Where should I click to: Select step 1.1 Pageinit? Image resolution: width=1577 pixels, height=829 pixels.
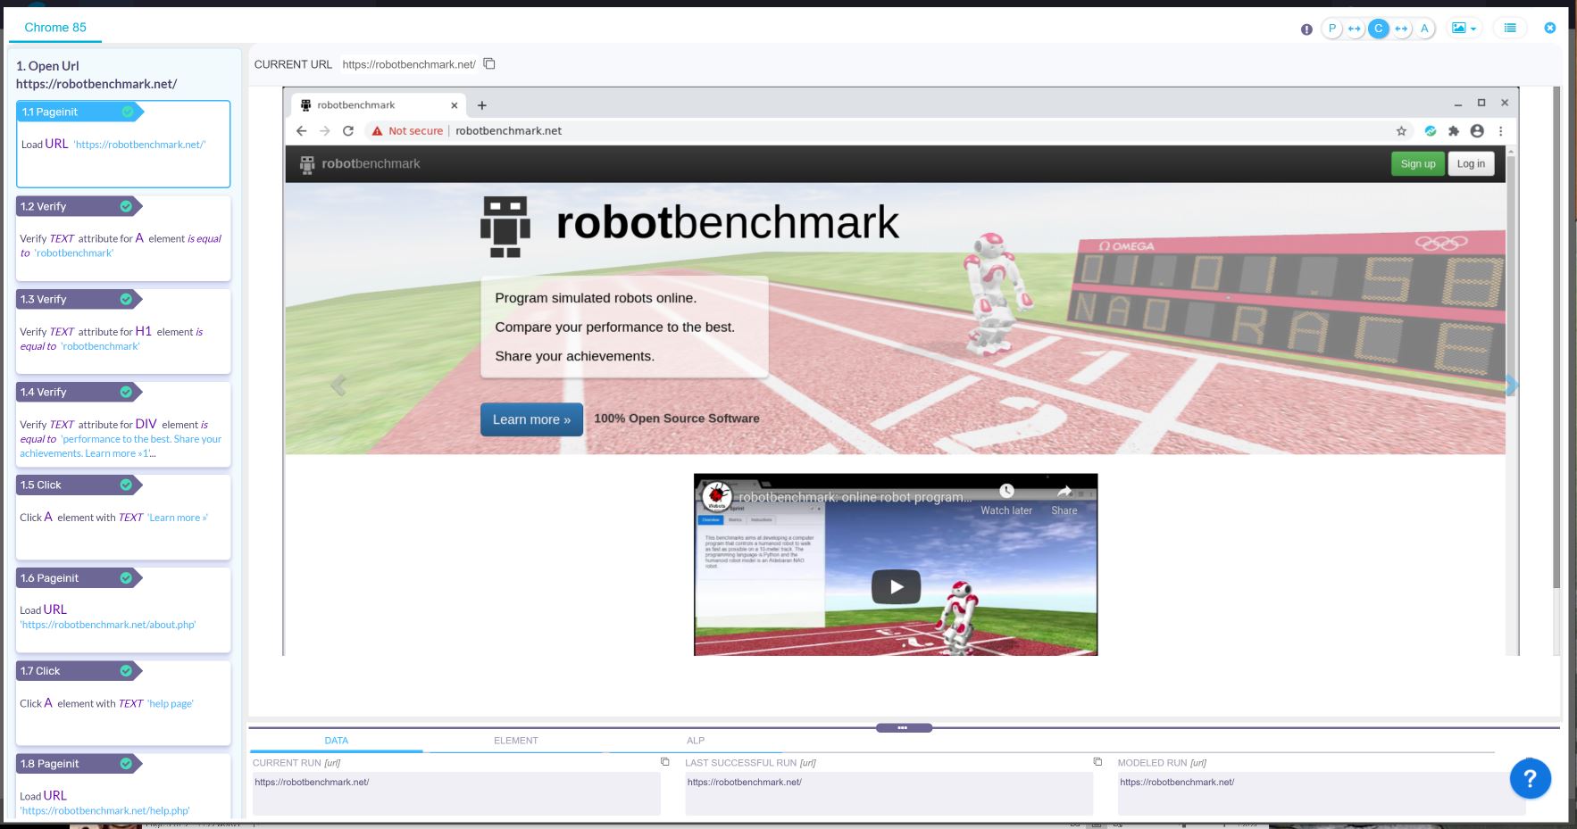coord(123,144)
